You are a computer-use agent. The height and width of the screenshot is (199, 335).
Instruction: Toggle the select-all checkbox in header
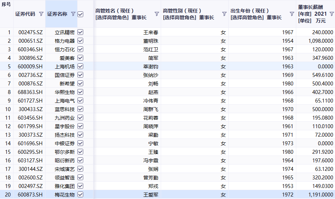(80, 14)
